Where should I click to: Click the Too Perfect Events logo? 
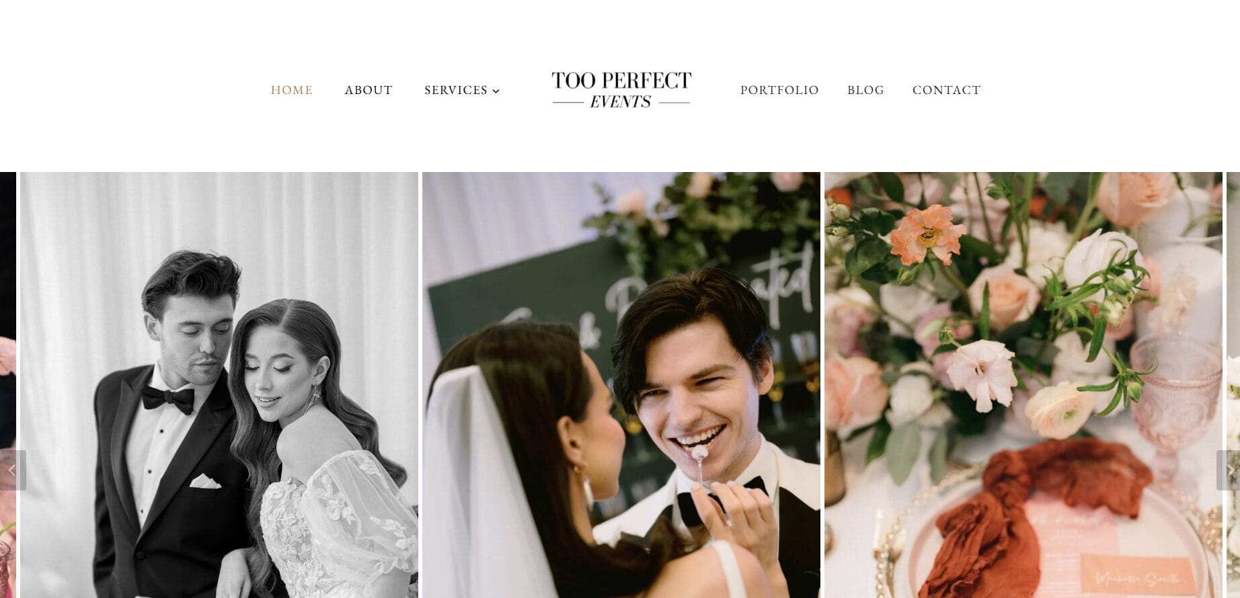[621, 90]
